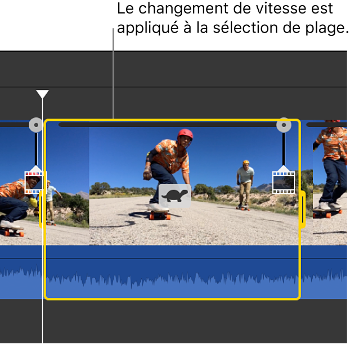Screen dimensions: 350x345
Task: Click the right filmstrip frame icon
Action: [x=284, y=183]
